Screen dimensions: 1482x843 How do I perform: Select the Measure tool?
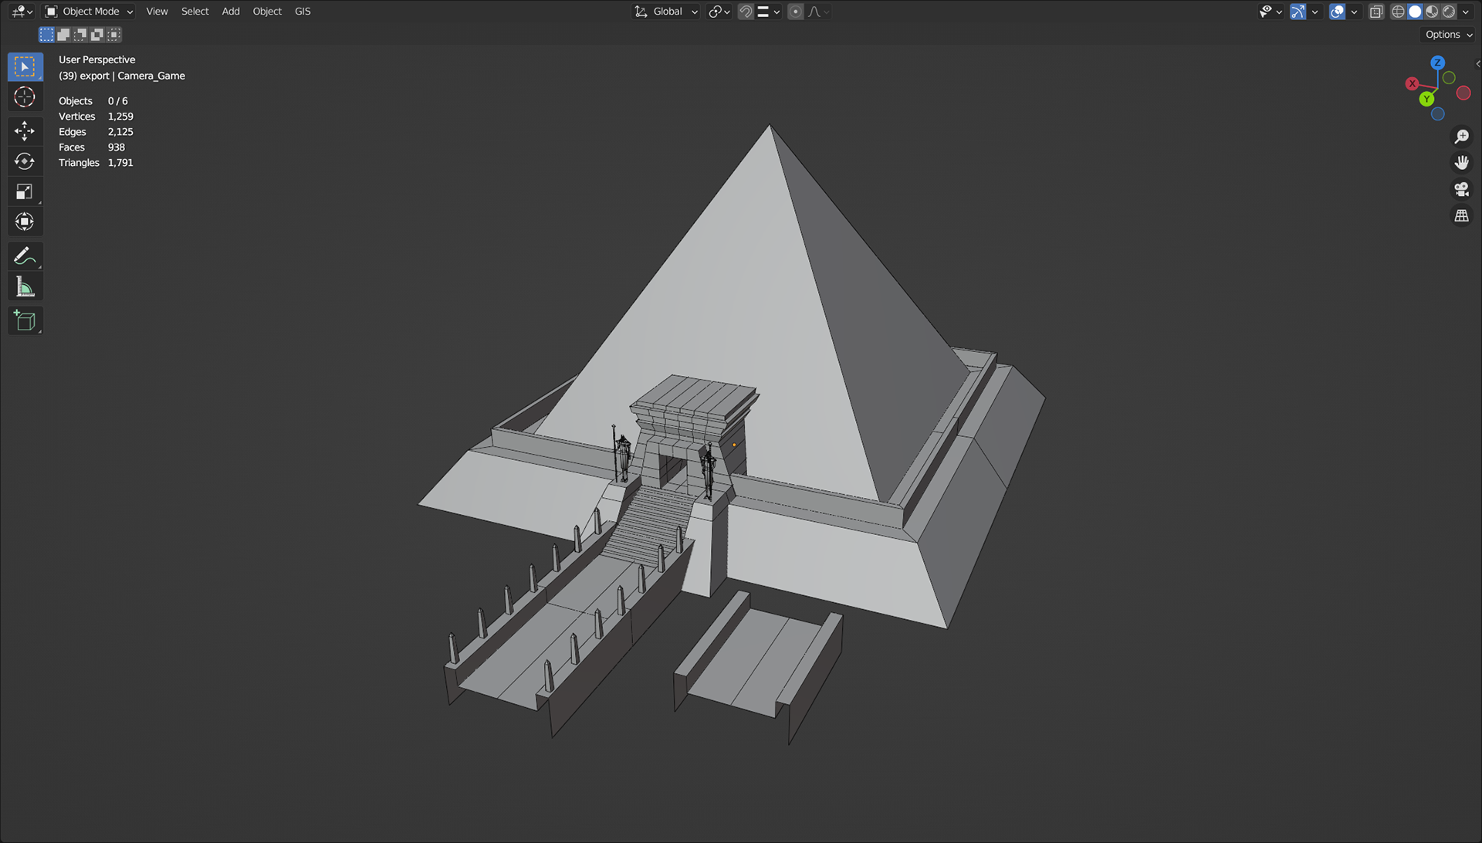click(25, 287)
